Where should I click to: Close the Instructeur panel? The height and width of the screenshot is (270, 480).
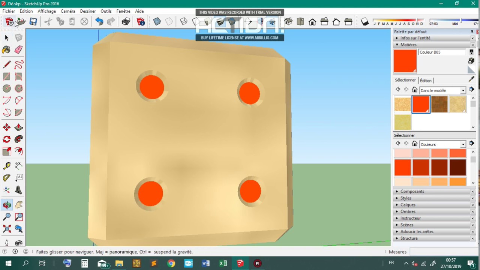coord(472,218)
